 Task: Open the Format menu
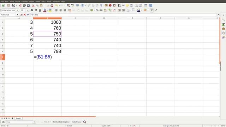pyautogui.click(x=24, y=1)
